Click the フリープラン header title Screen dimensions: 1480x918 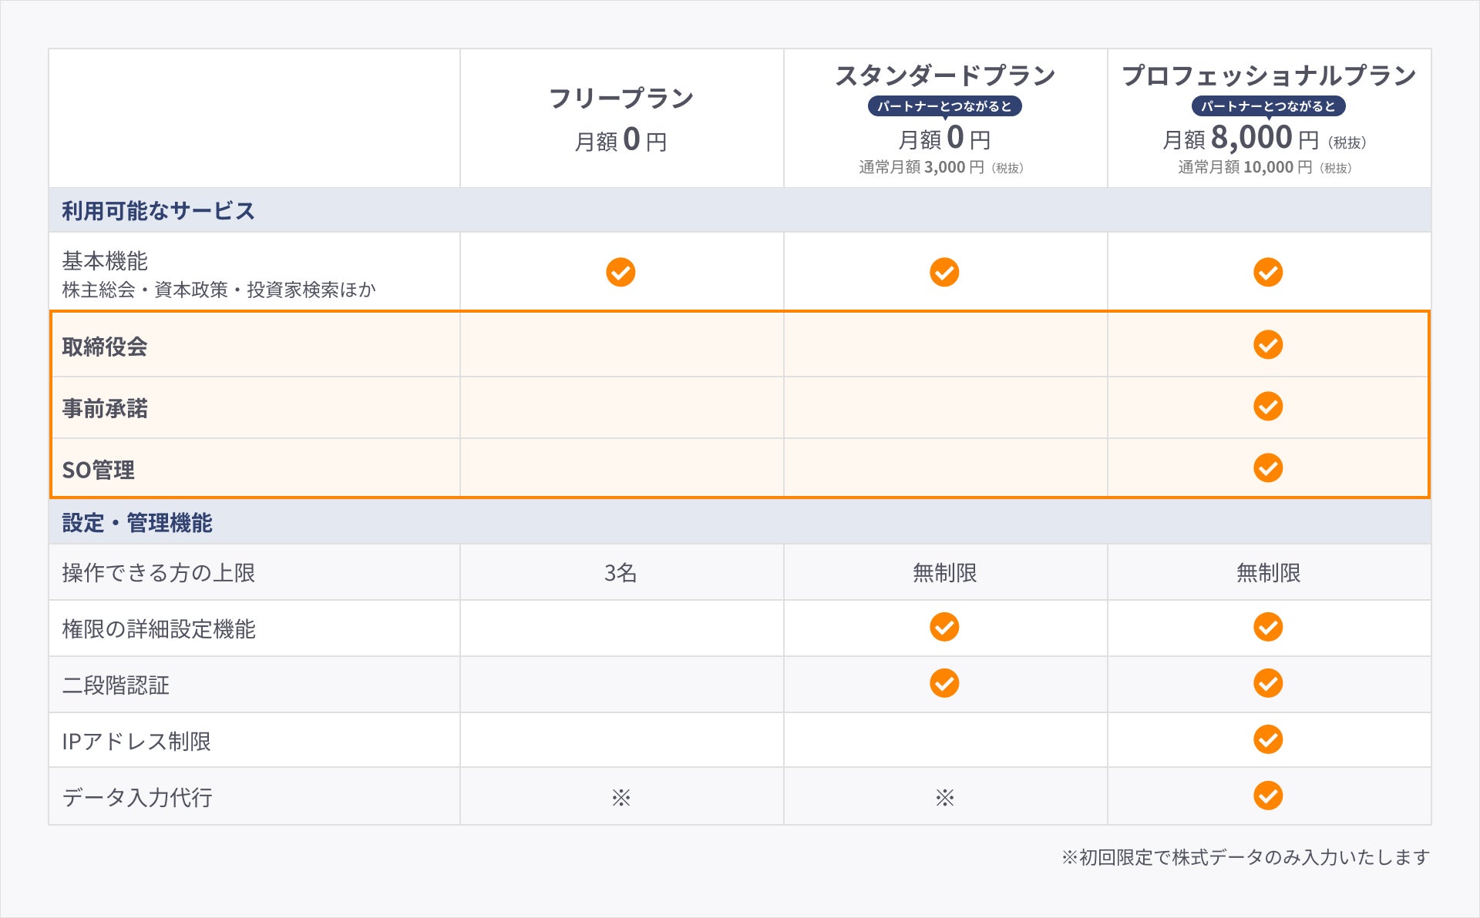point(621,99)
